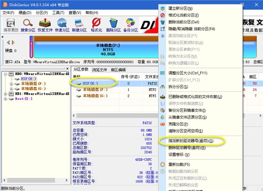The height and width of the screenshot is (191, 263).
Task: Switch to the 浏览文件 tab
Action: [100, 70]
